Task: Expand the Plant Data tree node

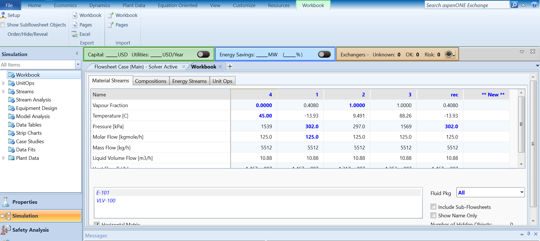Action: tap(3, 158)
